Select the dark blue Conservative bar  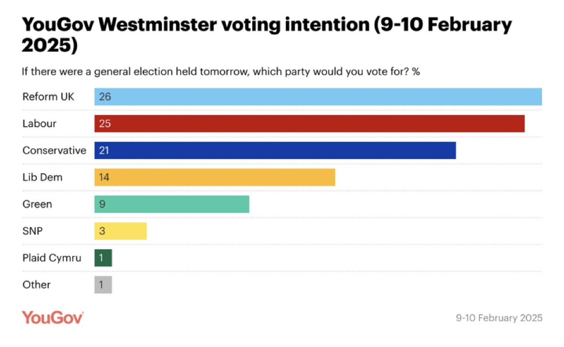coord(275,151)
